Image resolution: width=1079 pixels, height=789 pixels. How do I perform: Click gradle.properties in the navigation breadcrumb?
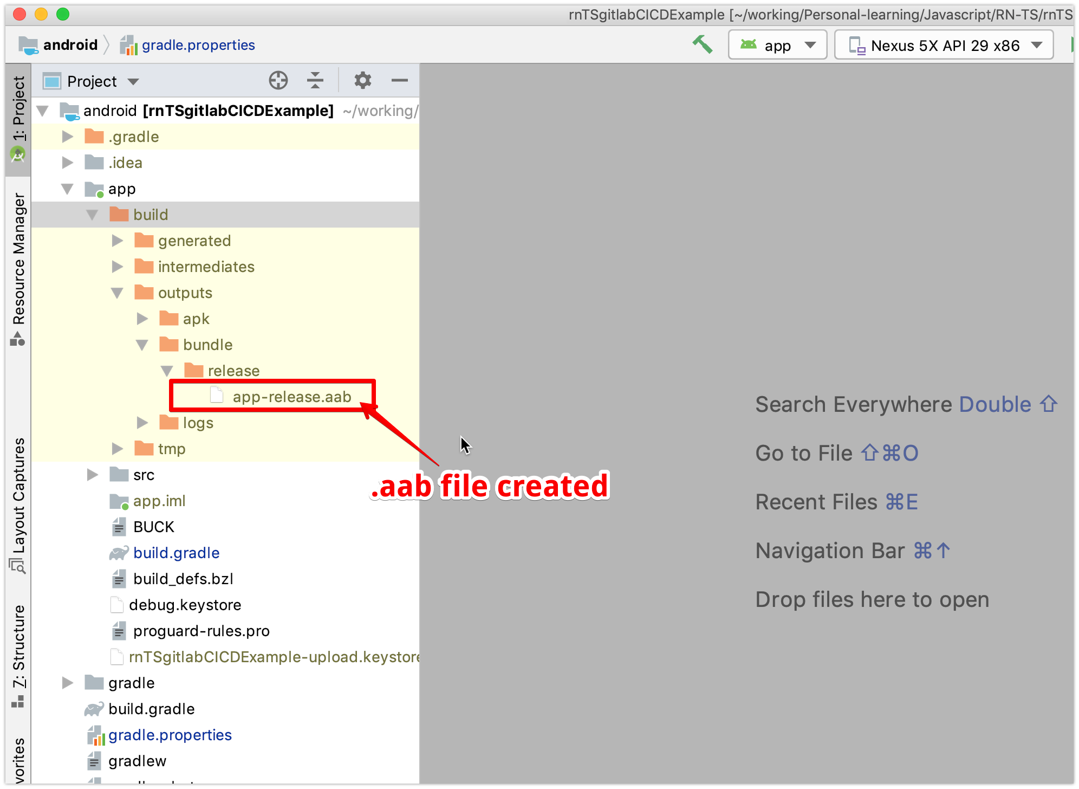click(198, 45)
